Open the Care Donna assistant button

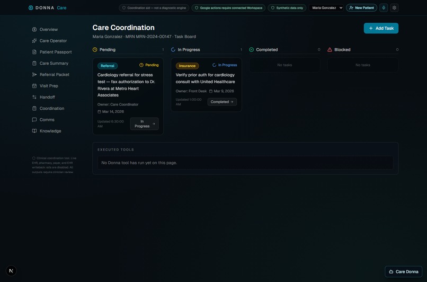[x=403, y=271]
